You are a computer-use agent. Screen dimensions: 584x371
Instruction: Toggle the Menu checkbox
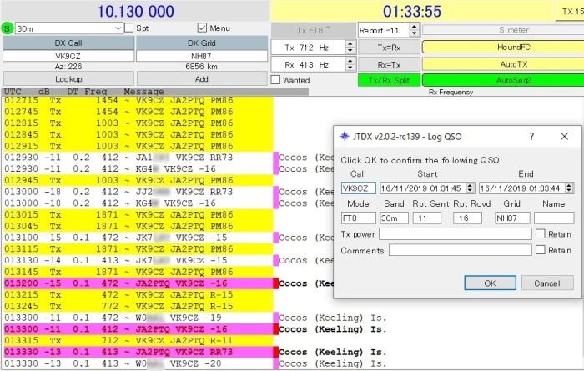[x=202, y=28]
